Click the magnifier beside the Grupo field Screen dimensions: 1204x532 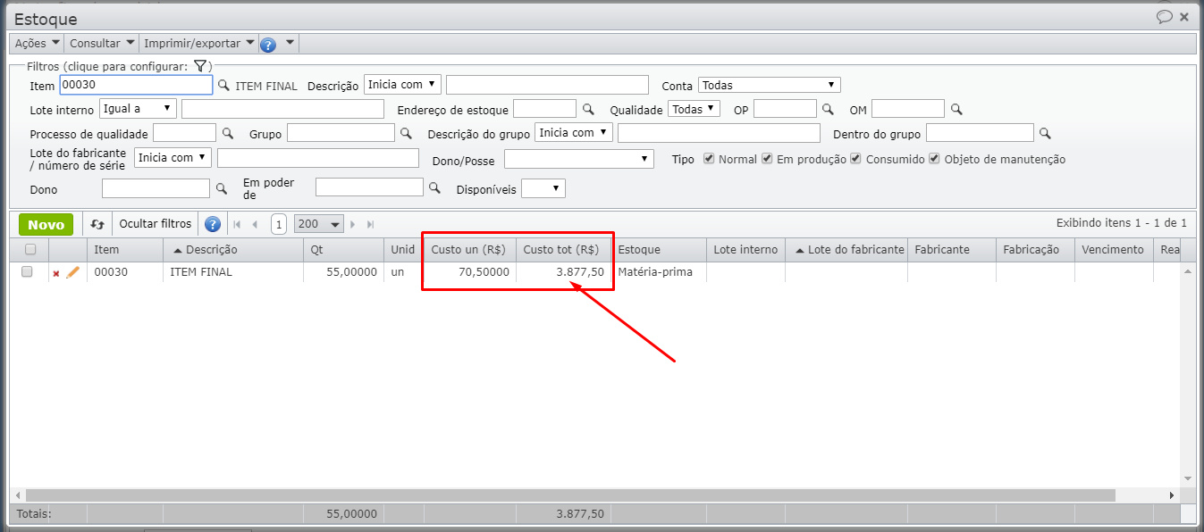point(406,134)
